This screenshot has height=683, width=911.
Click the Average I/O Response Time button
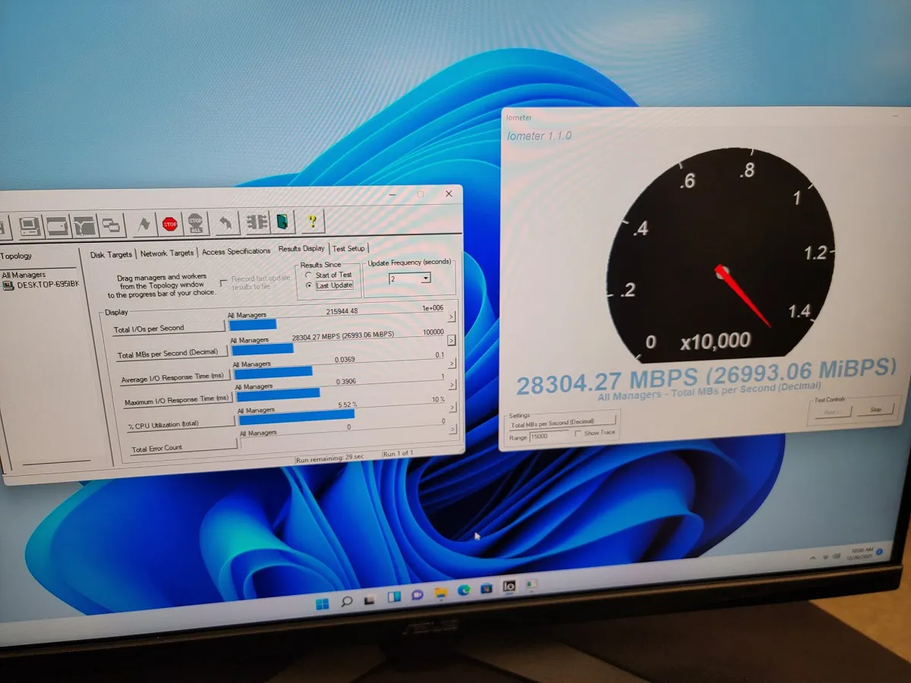175,376
